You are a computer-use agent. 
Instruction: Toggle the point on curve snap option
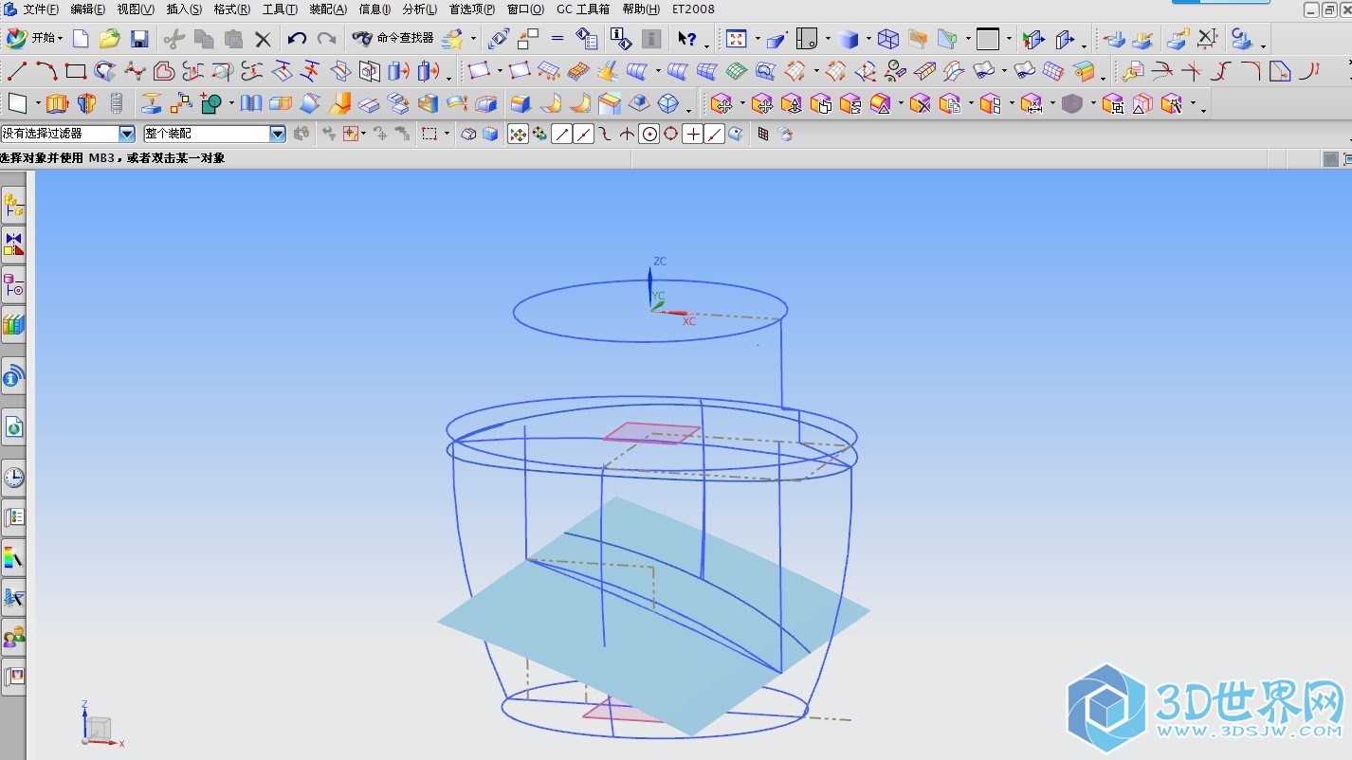click(x=715, y=135)
